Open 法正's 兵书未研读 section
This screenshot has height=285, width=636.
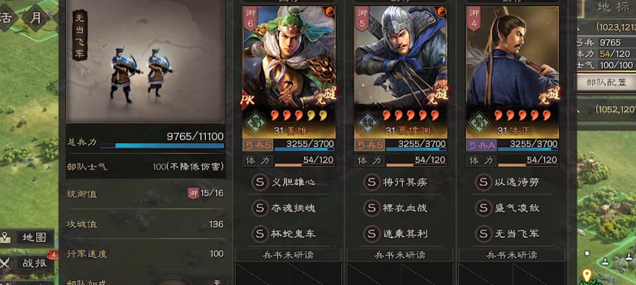coord(512,255)
